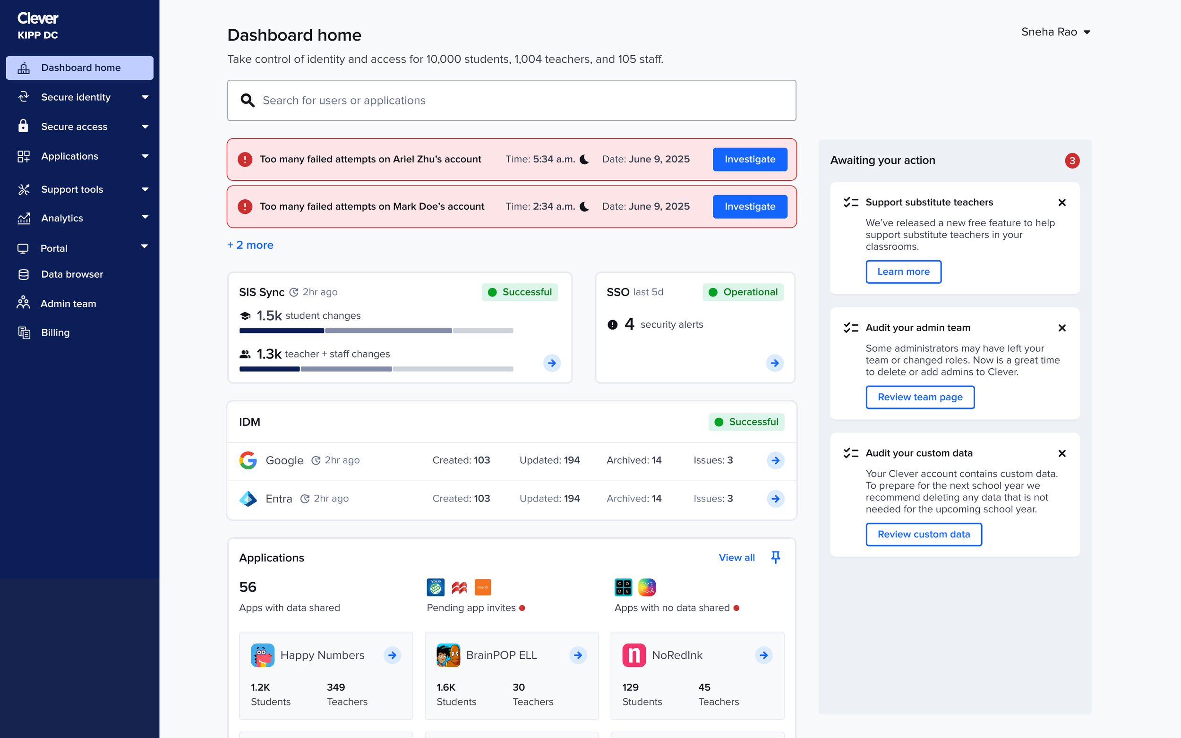Investigate Ariel Zhu's failed attempts alert
The image size is (1181, 738).
tap(749, 159)
